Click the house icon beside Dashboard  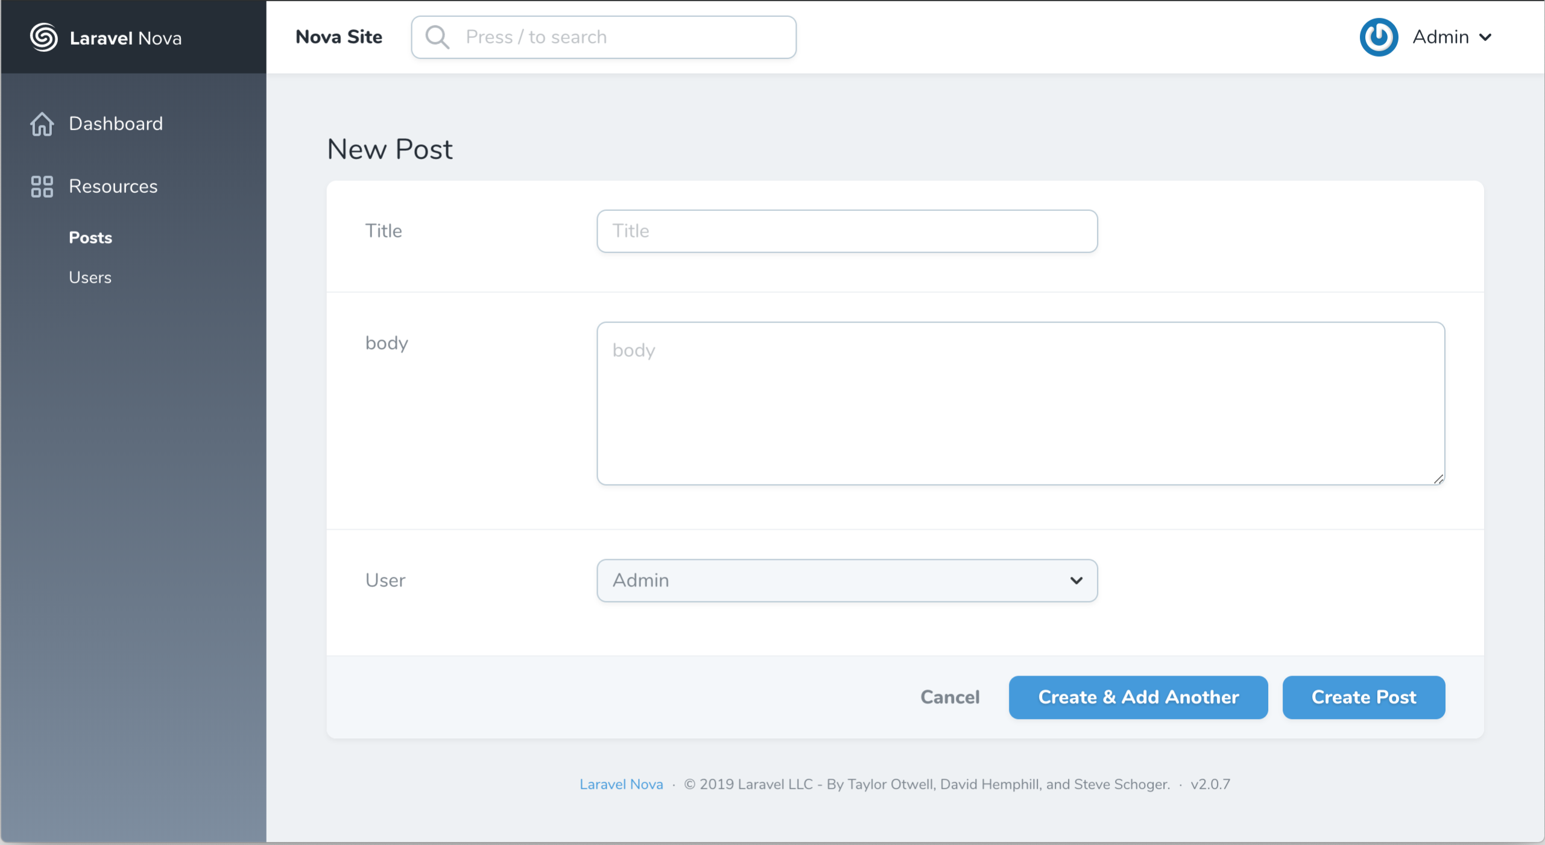coord(42,124)
